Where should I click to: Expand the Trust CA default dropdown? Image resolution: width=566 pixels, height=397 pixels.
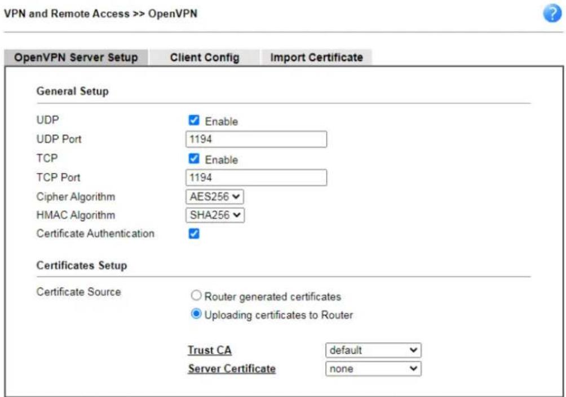[373, 350]
